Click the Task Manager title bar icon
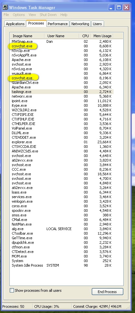Viewport: 135px width, 313px height. point(6,8)
